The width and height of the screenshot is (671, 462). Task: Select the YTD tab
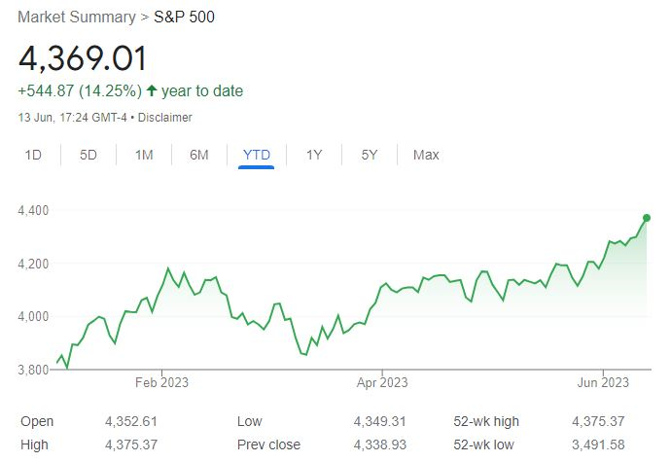pos(257,155)
